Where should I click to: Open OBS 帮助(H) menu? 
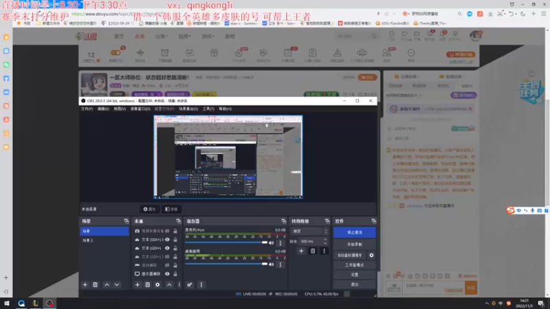pos(225,109)
